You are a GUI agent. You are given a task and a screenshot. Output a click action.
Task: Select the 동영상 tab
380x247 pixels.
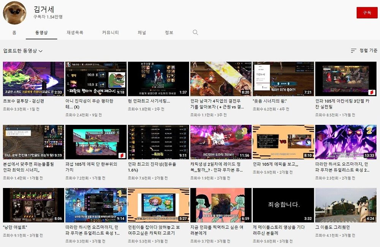click(41, 32)
